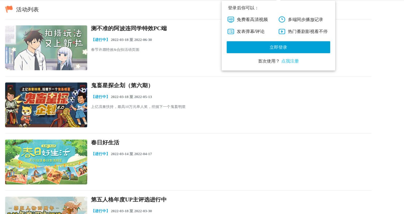Click the clock icon for 多端同步播放记录
Screen dimensions: 404x214
(282, 19)
